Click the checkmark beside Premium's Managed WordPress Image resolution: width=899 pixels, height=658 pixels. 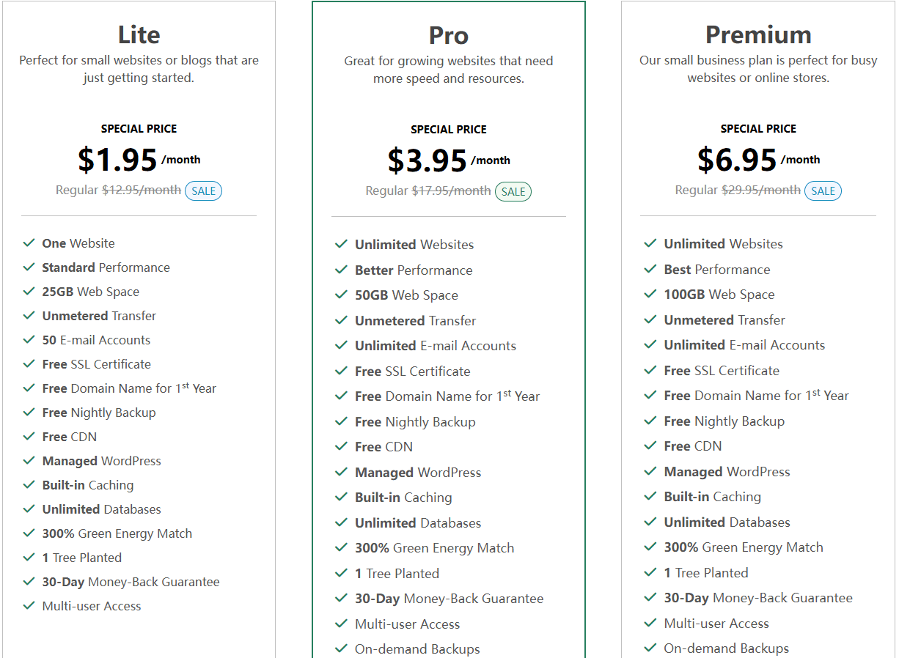coord(650,471)
